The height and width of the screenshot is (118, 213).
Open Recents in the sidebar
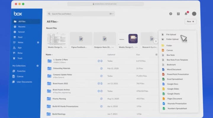click(22, 27)
